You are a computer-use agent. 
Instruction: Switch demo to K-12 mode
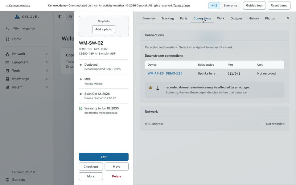[214, 6]
